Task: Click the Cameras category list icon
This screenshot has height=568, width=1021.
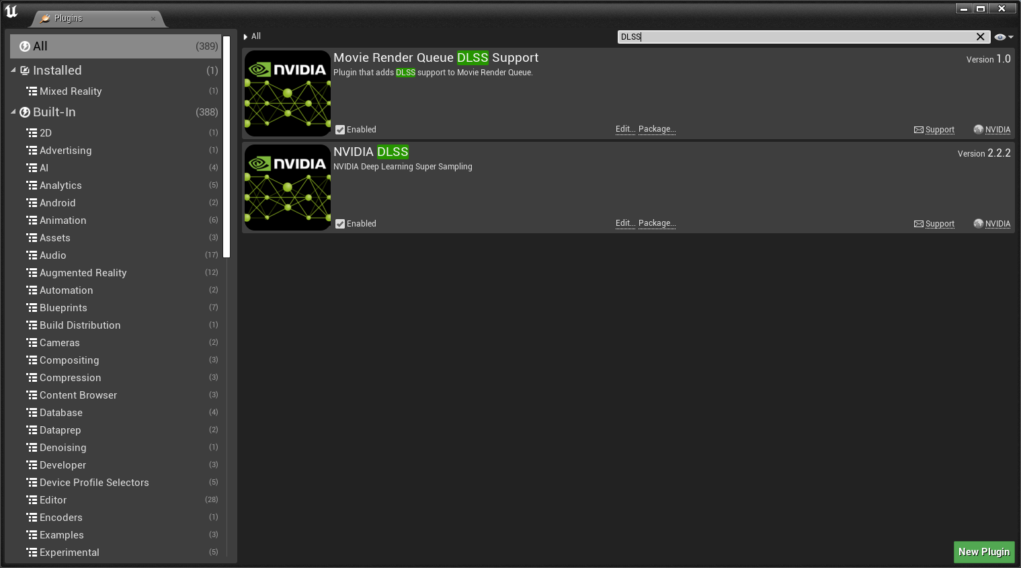Action: pos(32,343)
